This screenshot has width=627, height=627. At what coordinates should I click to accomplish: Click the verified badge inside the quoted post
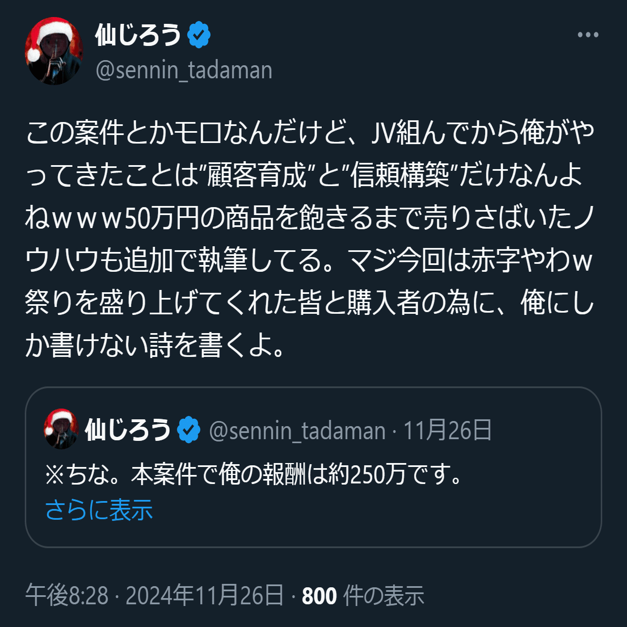tap(189, 430)
